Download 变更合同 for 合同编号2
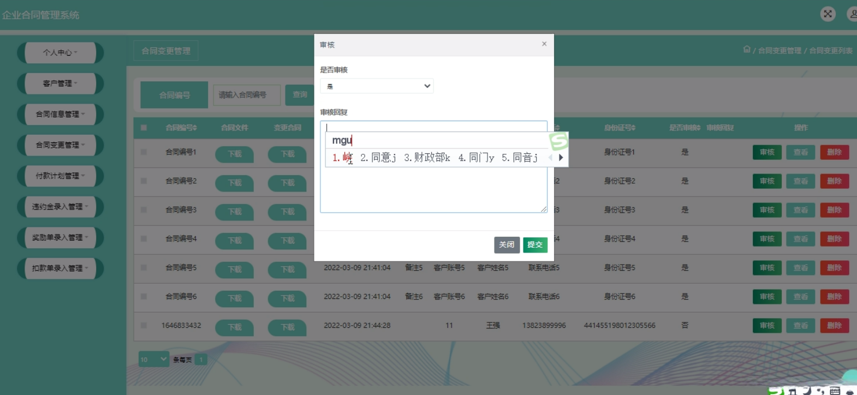 pyautogui.click(x=287, y=183)
